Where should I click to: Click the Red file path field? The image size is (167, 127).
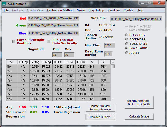53,18
